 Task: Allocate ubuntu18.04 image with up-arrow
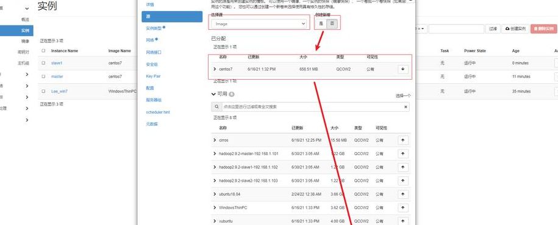pyautogui.click(x=403, y=194)
